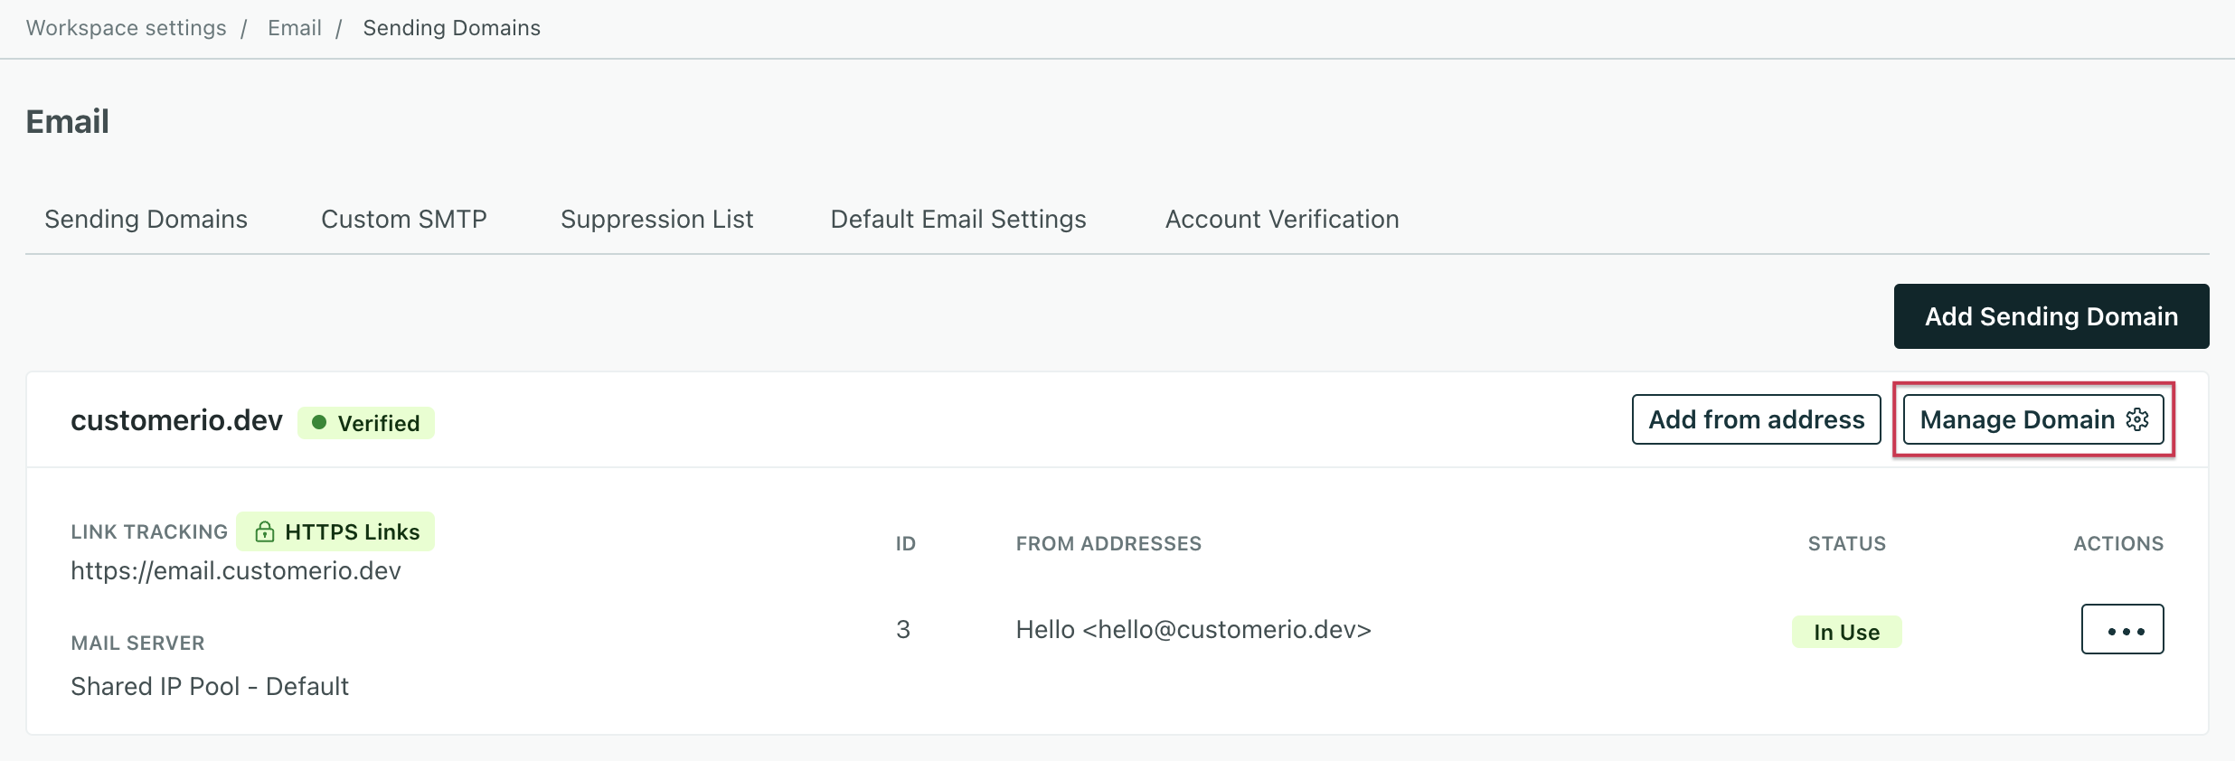Click the Sending Domains breadcrumb item
This screenshot has height=761, width=2235.
coord(451,28)
